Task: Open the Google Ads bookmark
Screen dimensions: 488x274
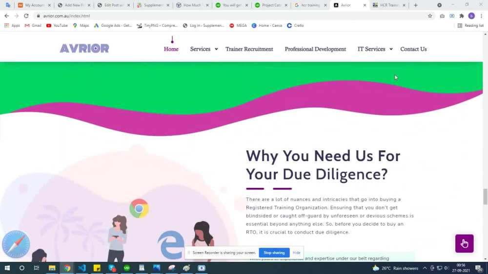Action: [113, 25]
